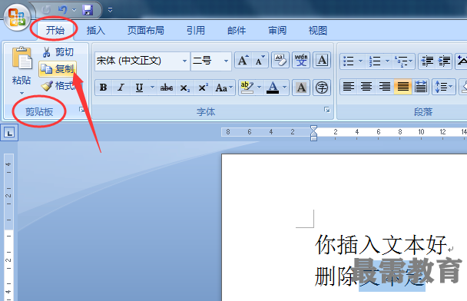The width and height of the screenshot is (467, 301).
Task: Grow the font size
Action: [243, 60]
